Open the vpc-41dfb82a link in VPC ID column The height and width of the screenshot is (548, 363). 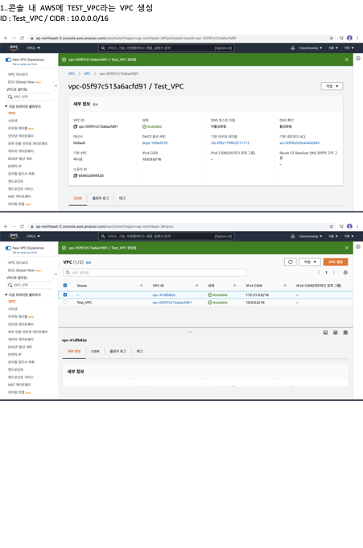(163, 295)
